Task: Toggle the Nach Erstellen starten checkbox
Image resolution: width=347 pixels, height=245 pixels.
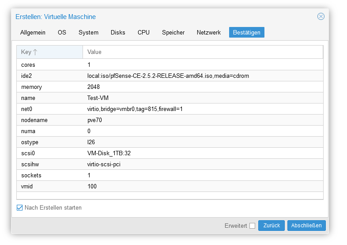Action: pos(19,208)
